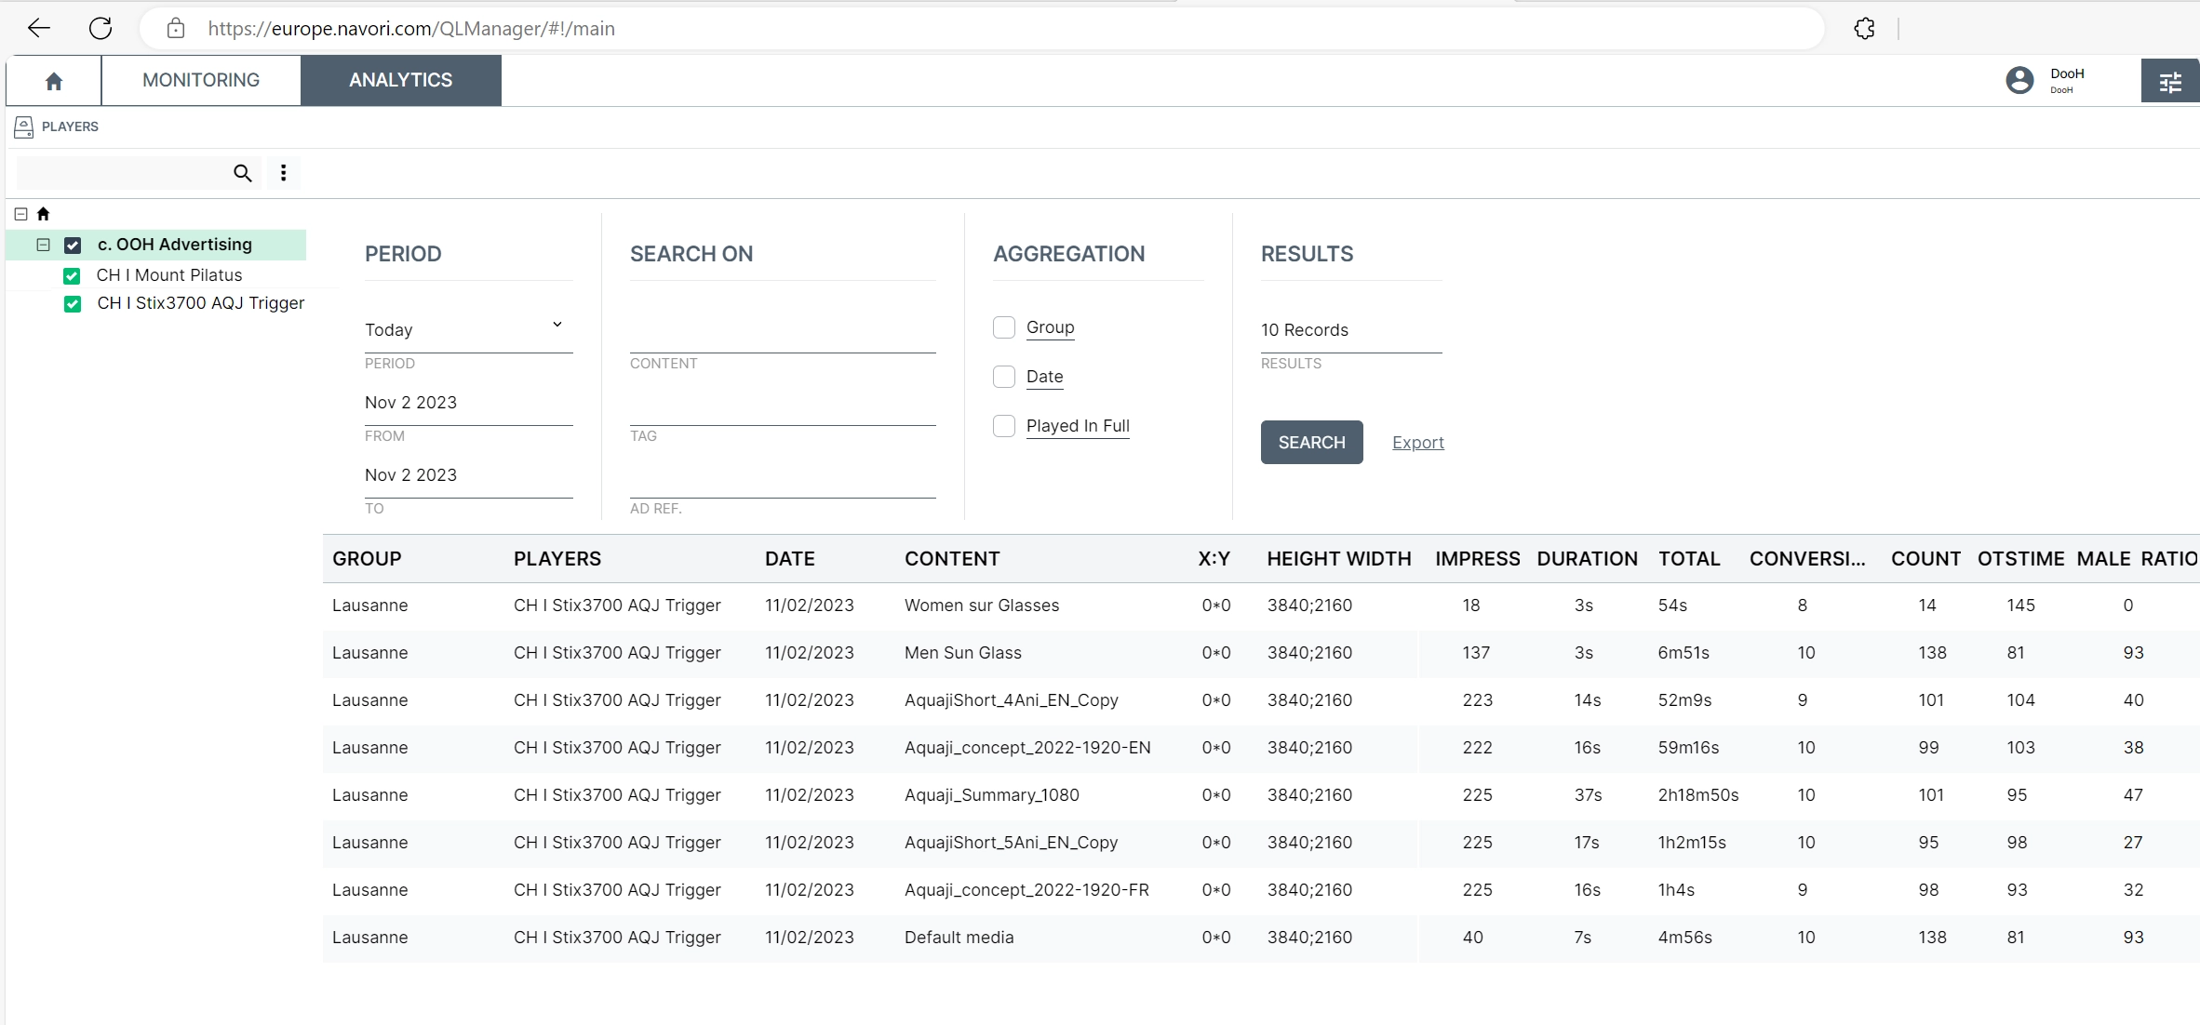Sort by the COUNT column header
Screen dimensions: 2200x1025
[x=1926, y=559]
